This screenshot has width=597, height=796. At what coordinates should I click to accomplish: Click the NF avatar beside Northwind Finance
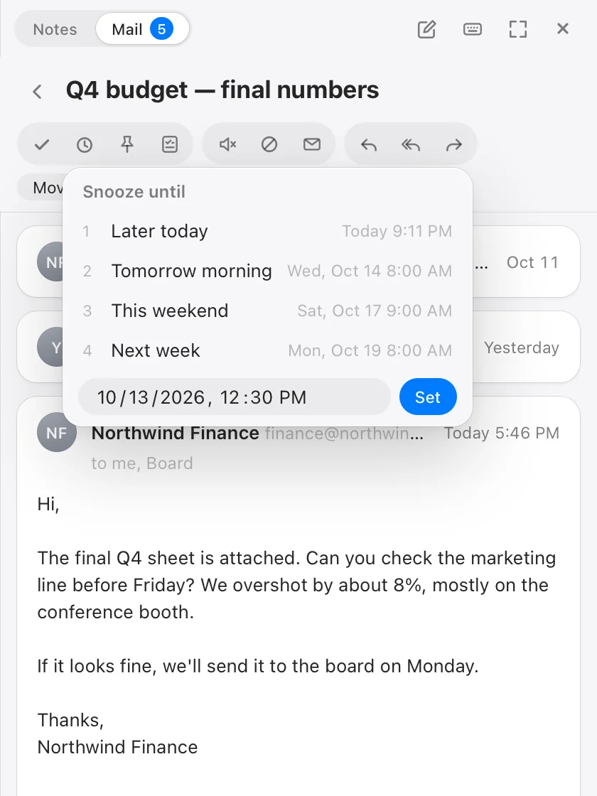tap(56, 433)
